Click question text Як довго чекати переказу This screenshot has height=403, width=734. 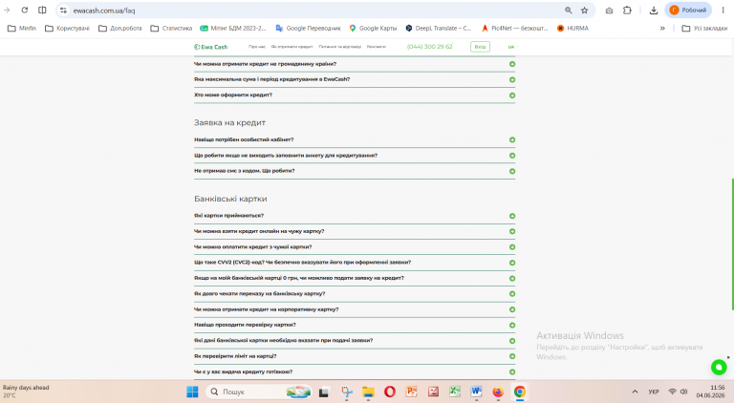[259, 293]
